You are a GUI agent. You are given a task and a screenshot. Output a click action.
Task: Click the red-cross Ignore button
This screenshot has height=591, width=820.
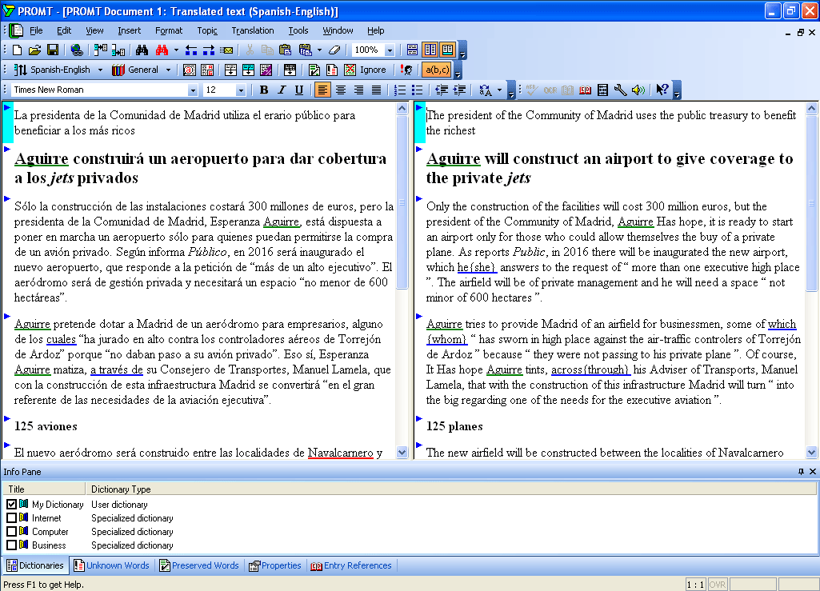(x=366, y=70)
